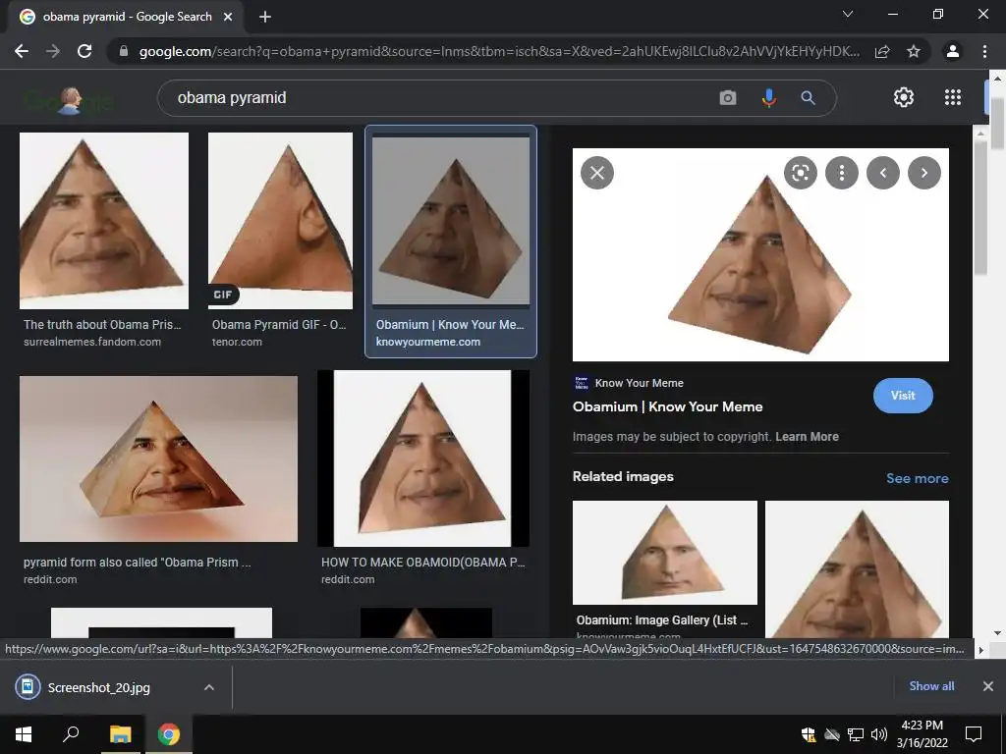Open volume control in system tray

coord(879,734)
